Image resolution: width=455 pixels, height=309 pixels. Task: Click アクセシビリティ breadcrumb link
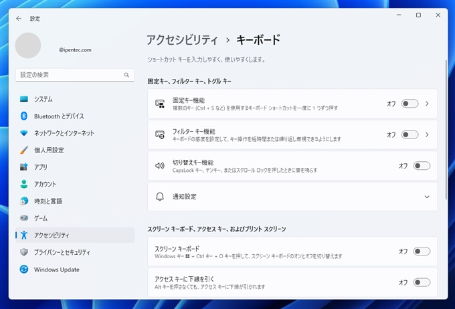click(x=182, y=39)
